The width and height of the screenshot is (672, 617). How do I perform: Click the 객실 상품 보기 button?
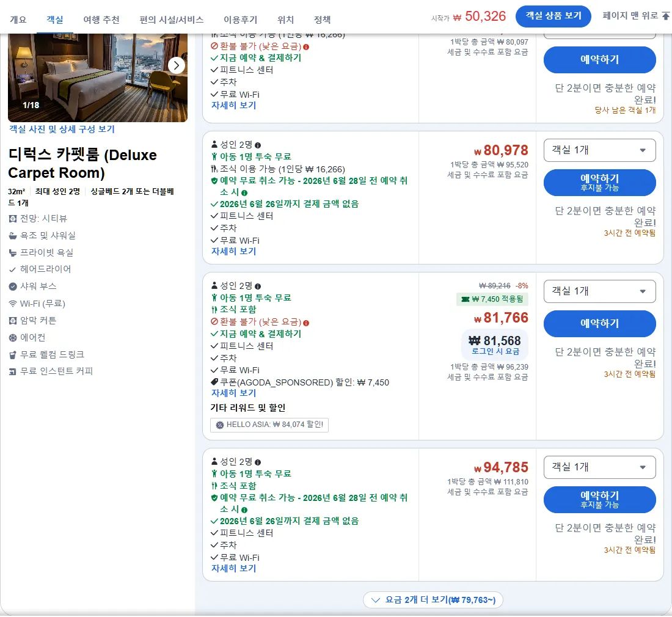[553, 16]
